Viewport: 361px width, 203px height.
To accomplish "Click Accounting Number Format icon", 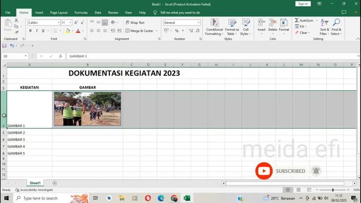I will (166, 30).
